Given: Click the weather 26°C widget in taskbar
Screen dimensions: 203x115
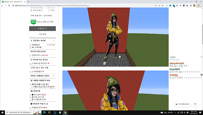Looking at the screenshot, I should coord(167,112).
